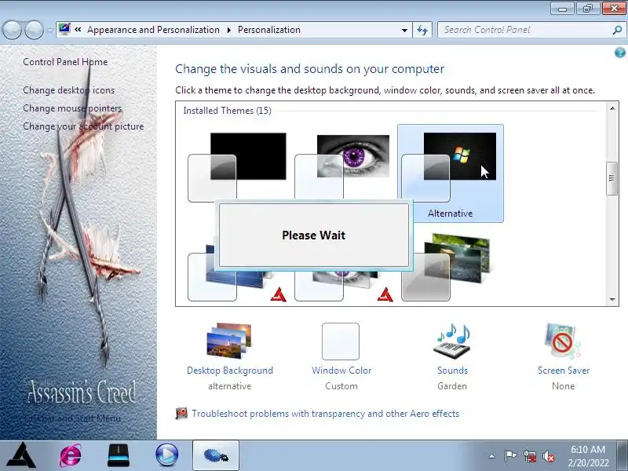Screen dimensions: 628x471
Task: Click the Sounds link
Action: click(453, 371)
